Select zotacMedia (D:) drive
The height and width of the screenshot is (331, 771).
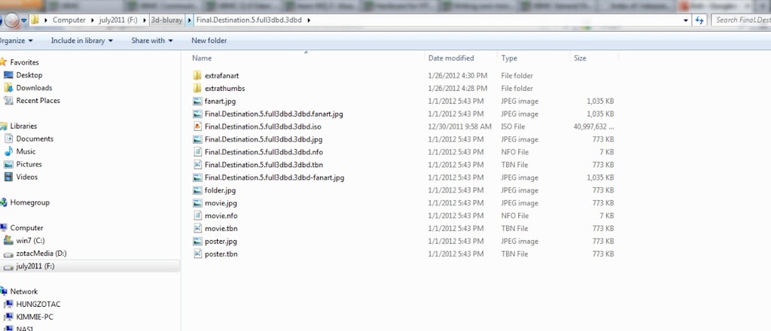41,254
